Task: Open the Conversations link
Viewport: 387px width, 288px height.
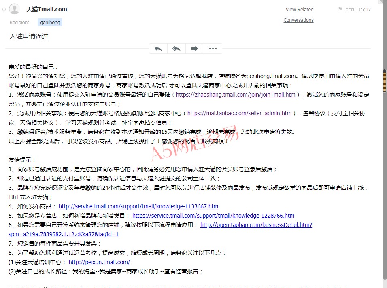Action: pyautogui.click(x=298, y=20)
